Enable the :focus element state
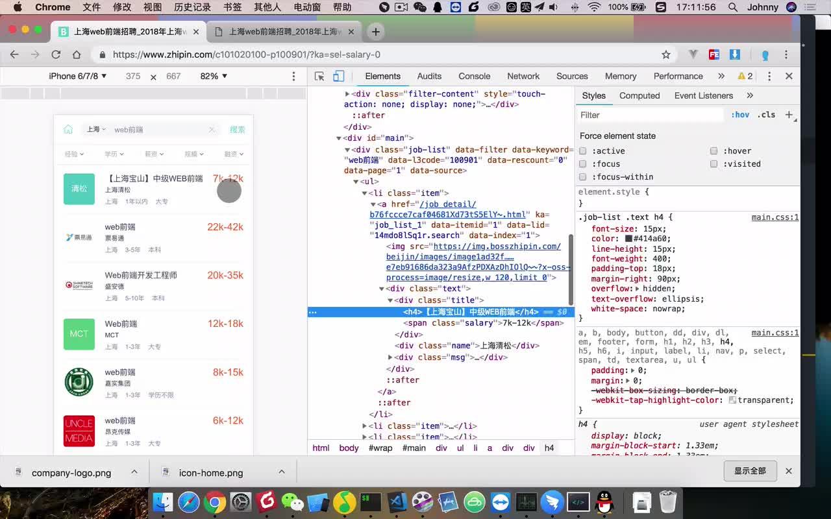 583,163
